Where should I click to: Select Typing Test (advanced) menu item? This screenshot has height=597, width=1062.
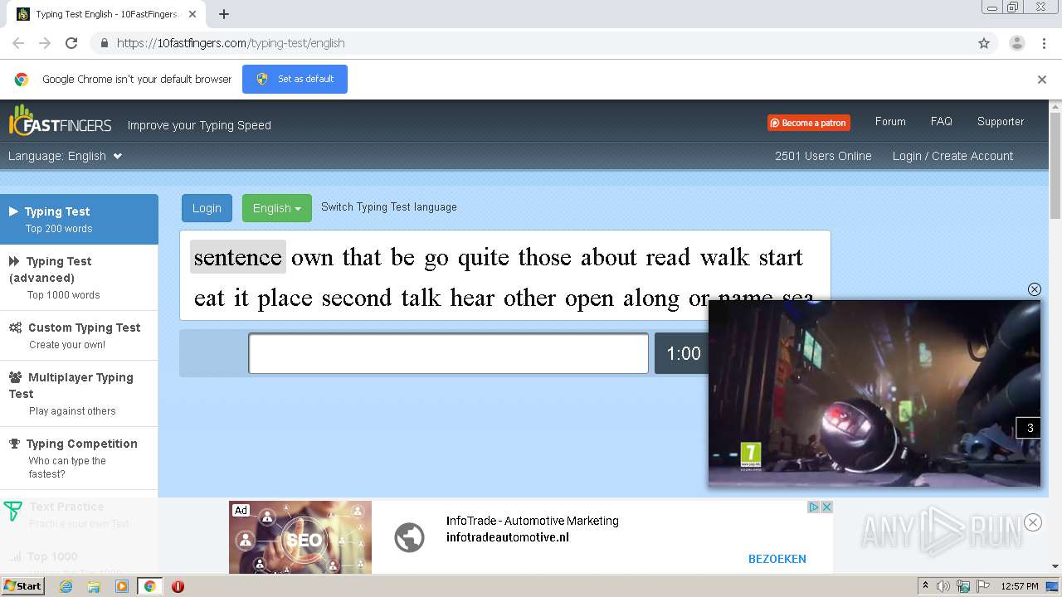(x=79, y=277)
